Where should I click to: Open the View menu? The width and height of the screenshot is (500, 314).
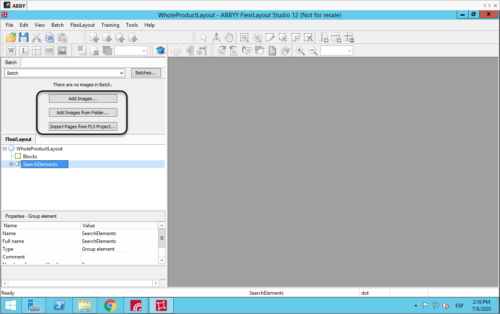coord(40,25)
